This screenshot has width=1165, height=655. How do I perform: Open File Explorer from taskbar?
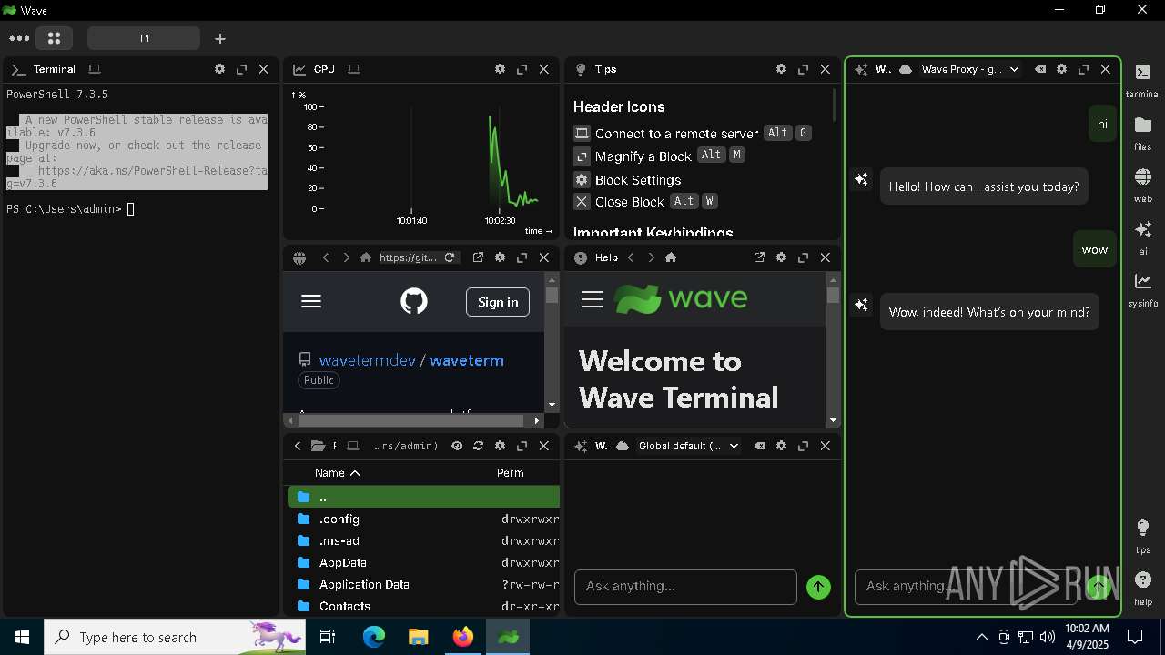418,637
